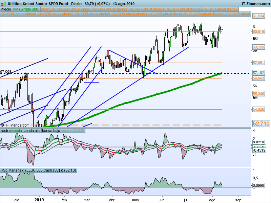
Task: Click the 60,79 (+0,07%) quote in the header
Action: click(97, 4)
